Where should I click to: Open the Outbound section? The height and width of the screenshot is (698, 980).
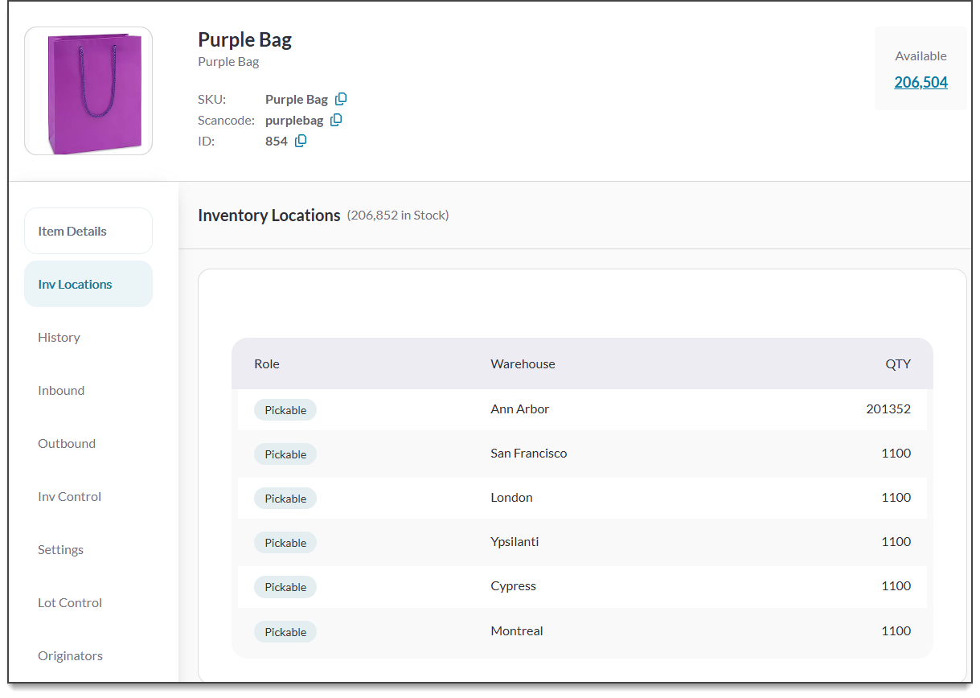pyautogui.click(x=67, y=443)
